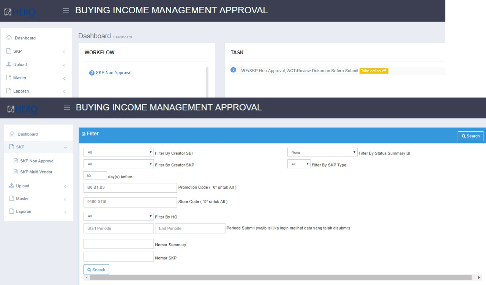This screenshot has width=486, height=285.
Task: Click the yellow Take action button
Action: click(374, 71)
